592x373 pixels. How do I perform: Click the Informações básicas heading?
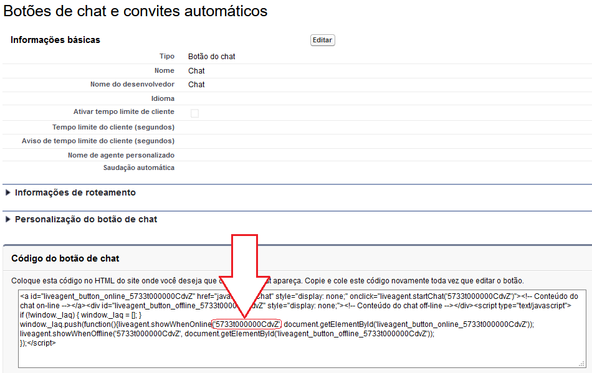click(55, 40)
